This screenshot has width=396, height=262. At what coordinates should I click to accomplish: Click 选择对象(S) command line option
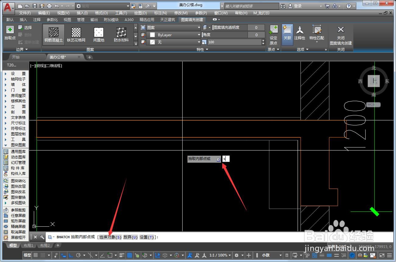(x=110, y=237)
